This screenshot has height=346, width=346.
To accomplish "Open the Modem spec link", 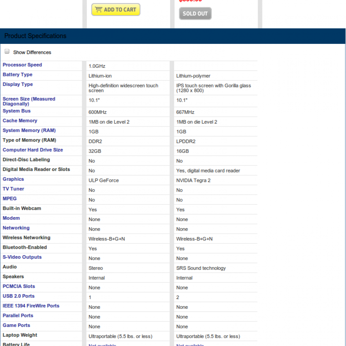I will click(11, 218).
